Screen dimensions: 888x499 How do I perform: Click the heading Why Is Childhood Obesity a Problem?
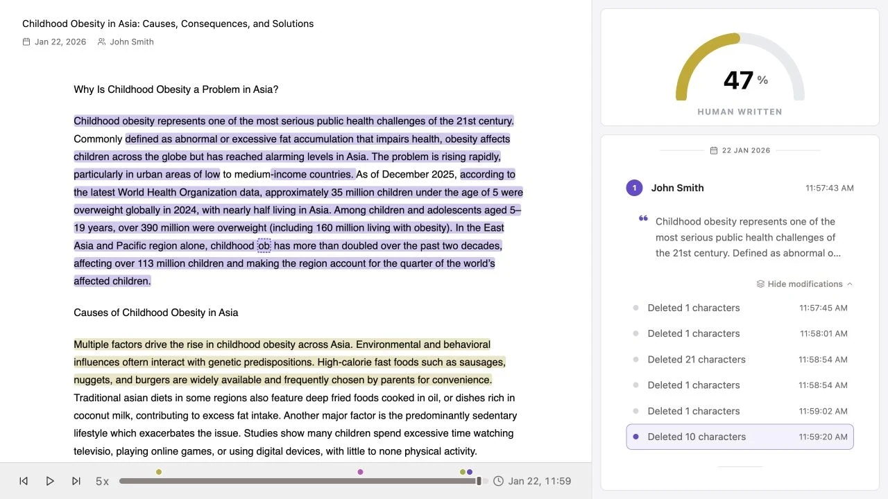(x=176, y=89)
